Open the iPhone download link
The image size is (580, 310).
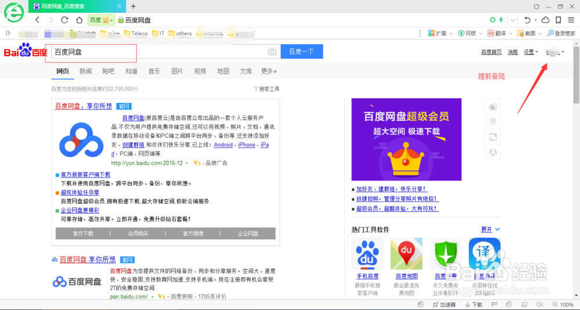tap(246, 145)
